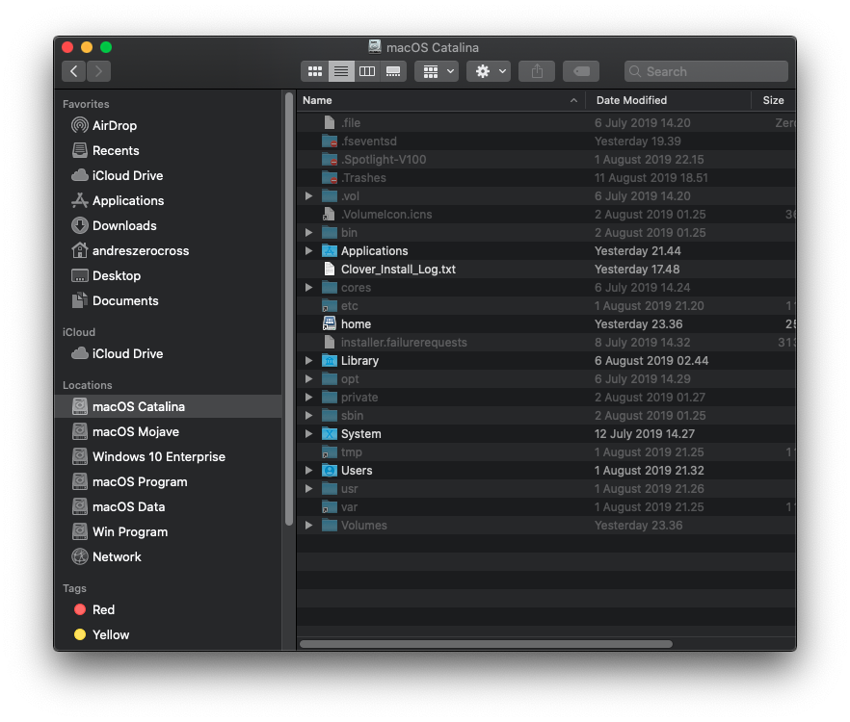850x722 pixels.
Task: Click the horizontal scrollbar of the file list
Action: tap(487, 644)
